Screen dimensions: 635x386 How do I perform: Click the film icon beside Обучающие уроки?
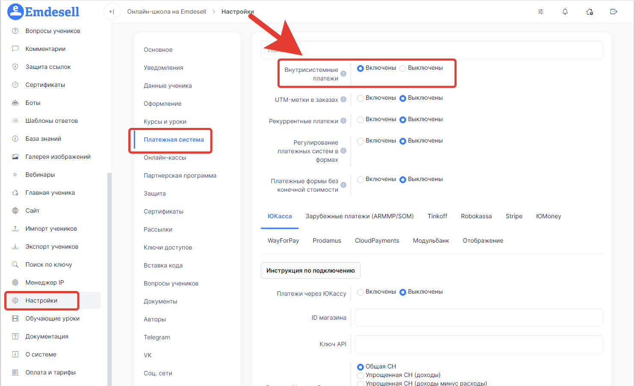(15, 318)
